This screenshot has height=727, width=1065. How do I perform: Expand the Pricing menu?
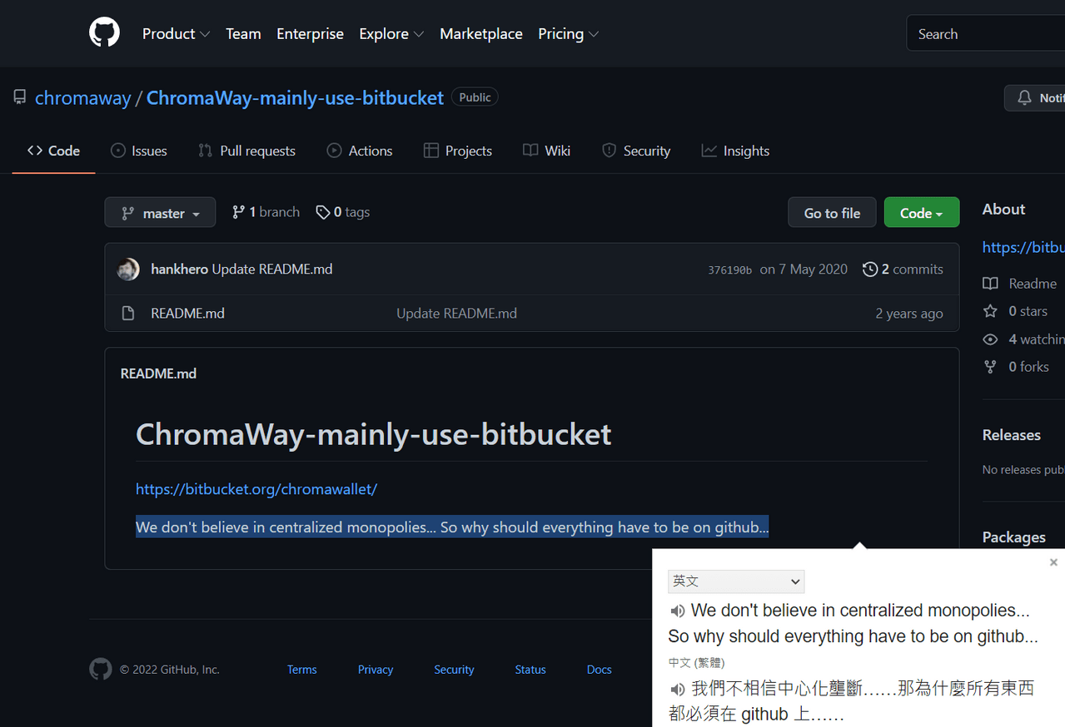[569, 33]
